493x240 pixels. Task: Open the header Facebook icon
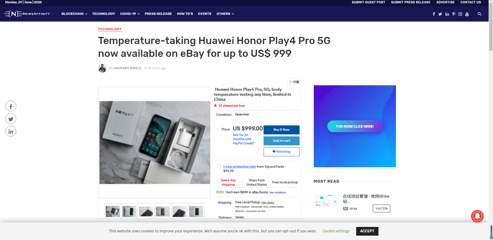(x=434, y=14)
